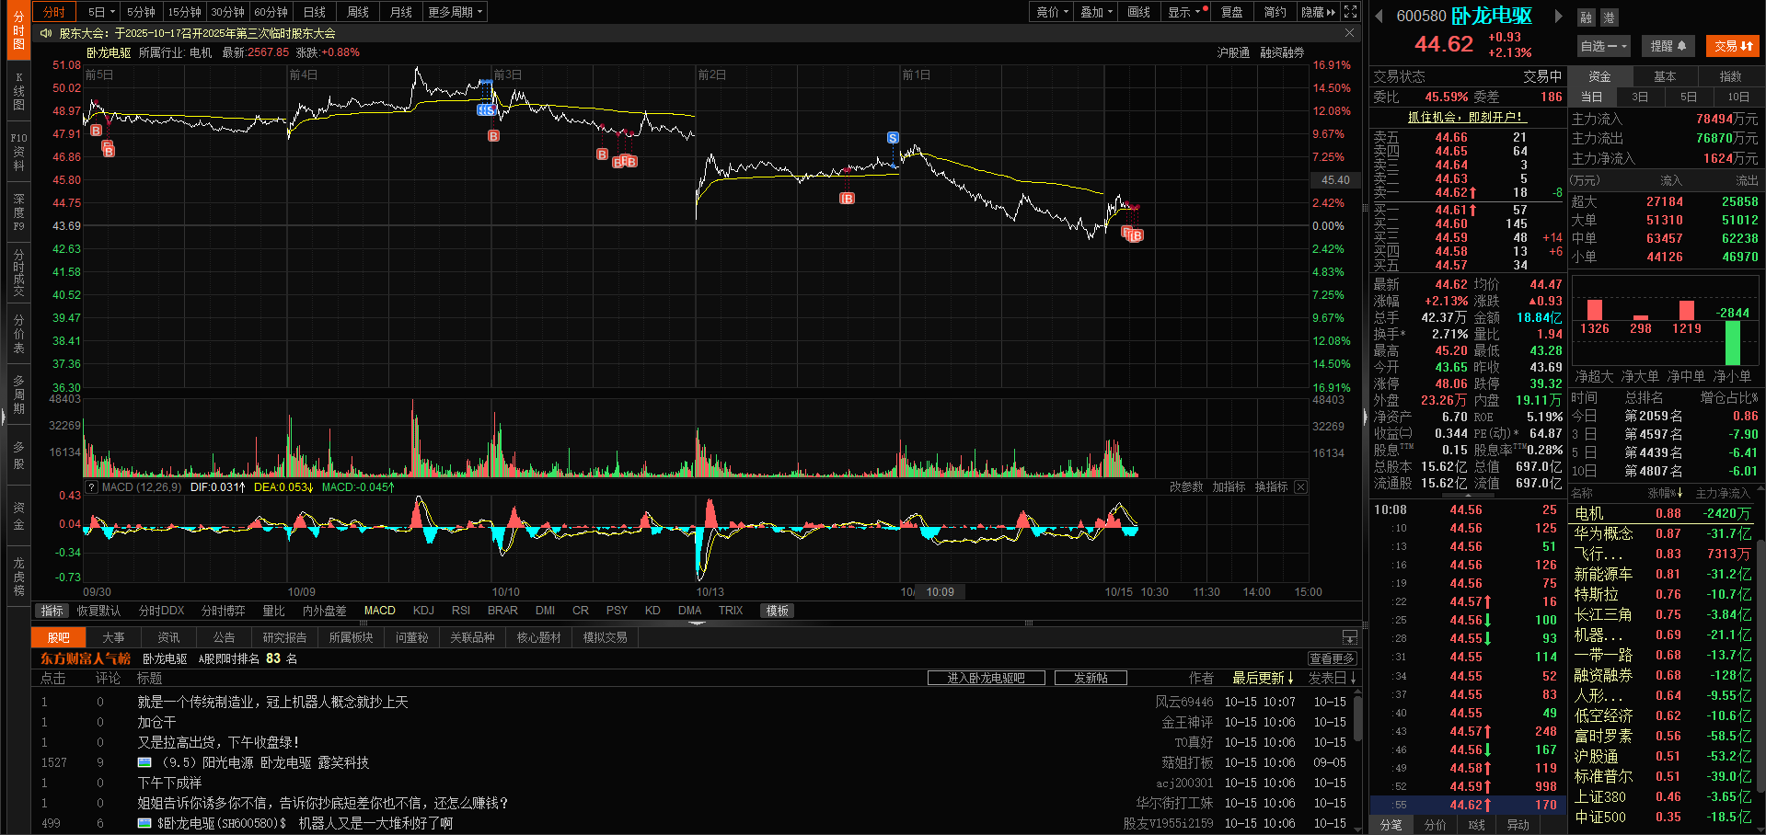Image resolution: width=1766 pixels, height=835 pixels.
Task: Open the 叠加 overlay dropdown
Action: click(x=1096, y=12)
